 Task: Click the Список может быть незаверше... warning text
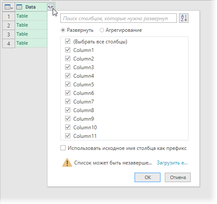[x=113, y=163]
